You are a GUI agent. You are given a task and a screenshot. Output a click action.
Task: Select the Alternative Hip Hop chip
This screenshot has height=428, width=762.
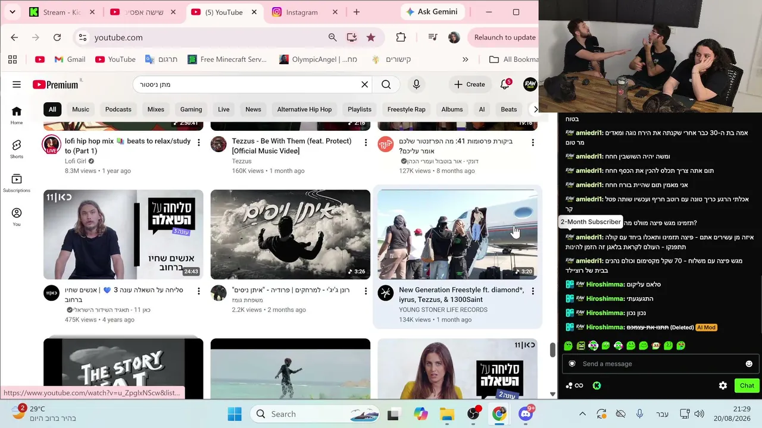coord(304,109)
